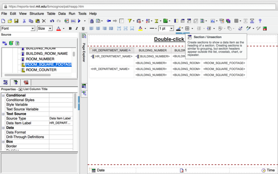Open the Font dropdown

[x=33, y=29]
